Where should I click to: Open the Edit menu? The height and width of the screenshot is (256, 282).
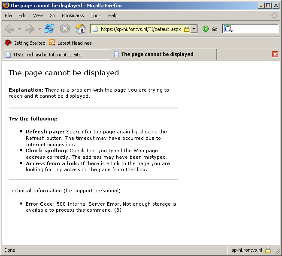[x=22, y=15]
